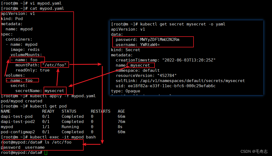Click the NAME column header

(6, 111)
